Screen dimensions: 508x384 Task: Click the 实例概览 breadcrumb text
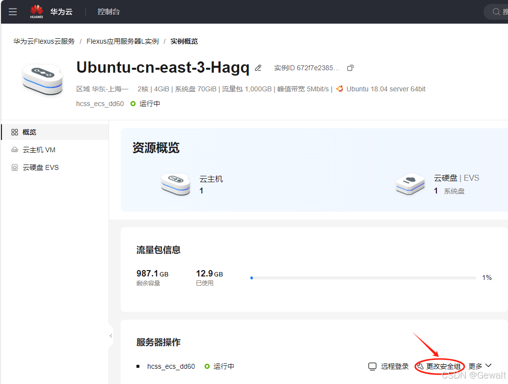coord(184,41)
